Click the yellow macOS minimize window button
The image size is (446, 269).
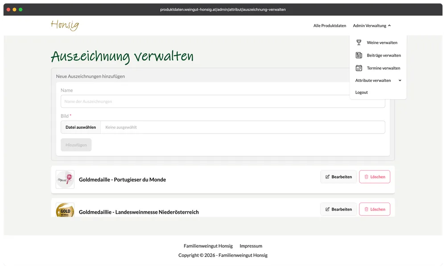click(x=14, y=9)
